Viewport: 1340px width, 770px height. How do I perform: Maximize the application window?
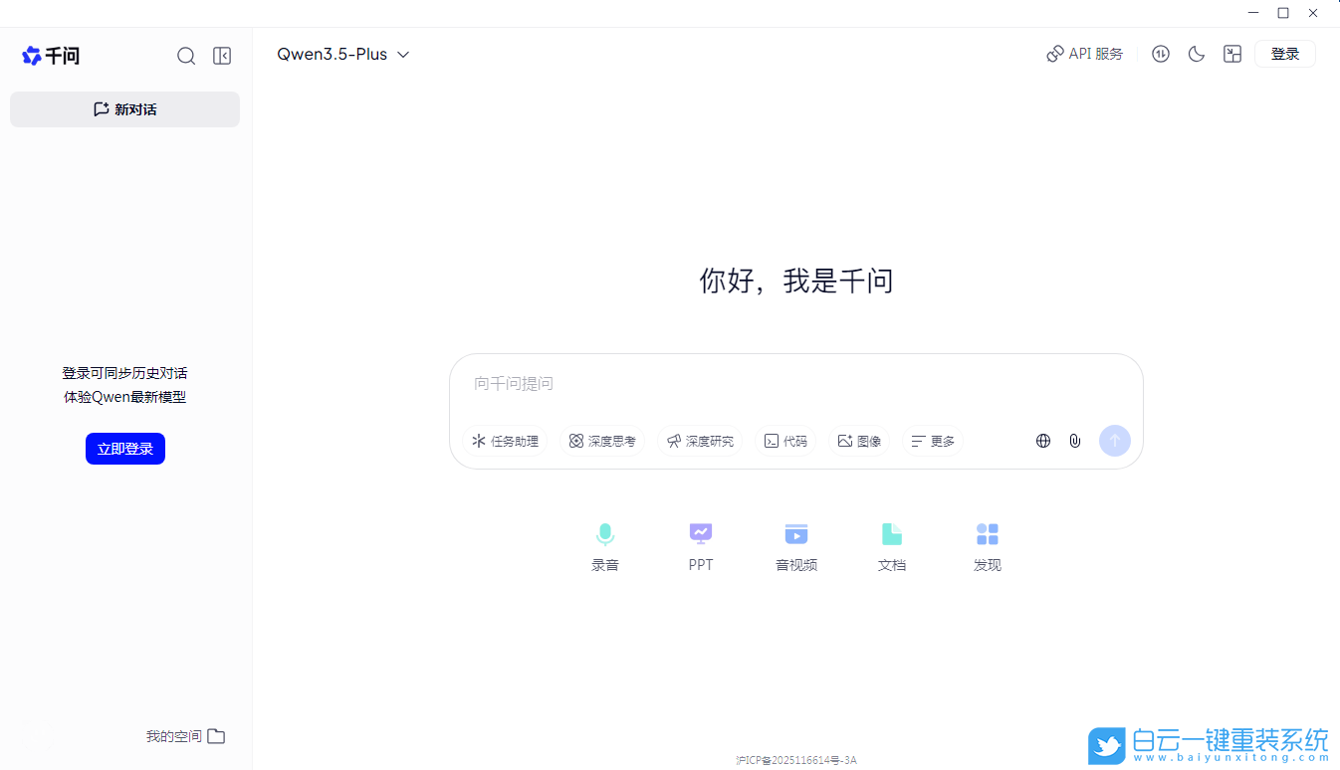(1283, 13)
